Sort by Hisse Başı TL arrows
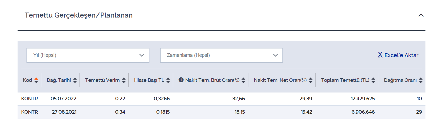The width and height of the screenshot is (438, 129). (168, 80)
